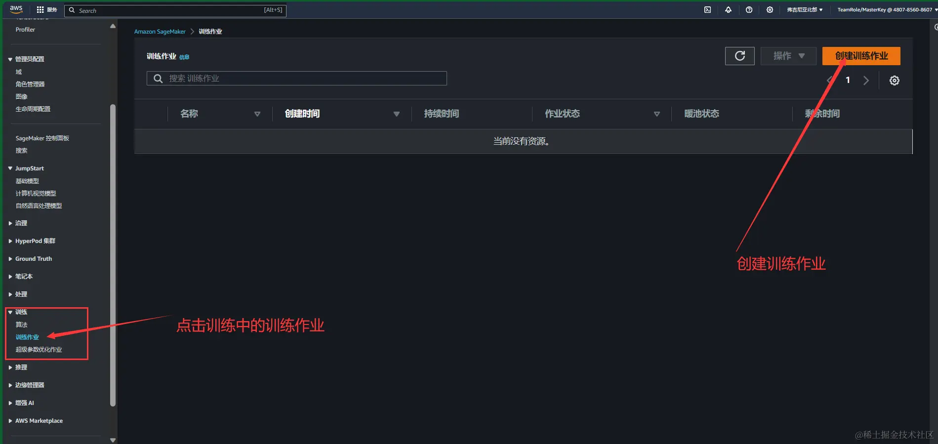The image size is (938, 444).
Task: Open 计算机视觉模型 under JumpStart
Action: point(36,194)
